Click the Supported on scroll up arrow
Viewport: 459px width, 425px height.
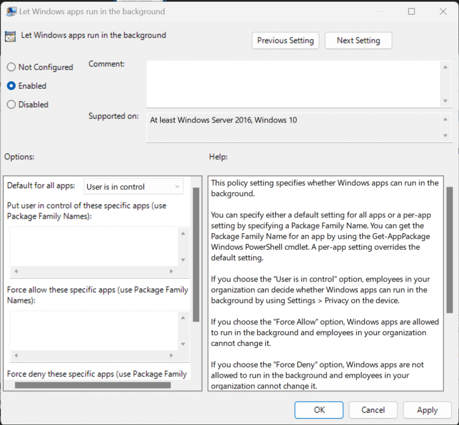445,119
